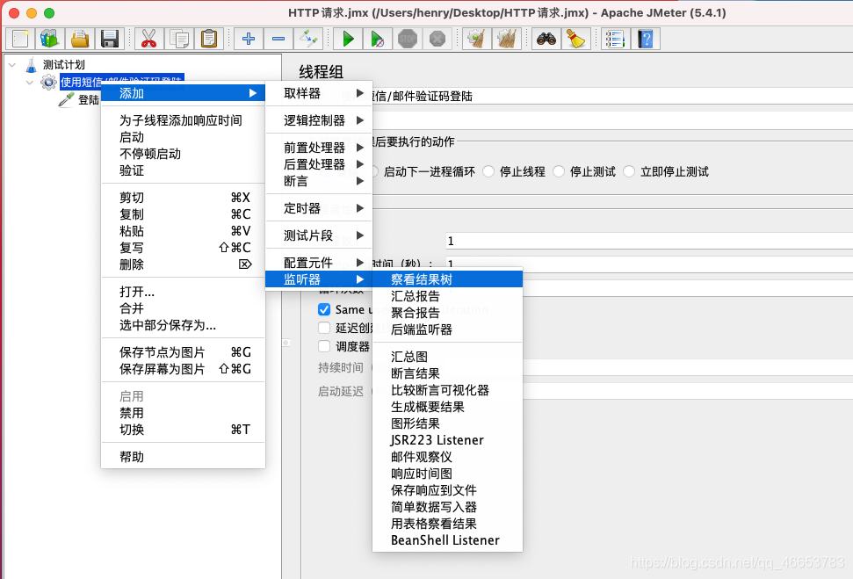Click the Copy icon in toolbar
853x579 pixels.
[x=179, y=39]
